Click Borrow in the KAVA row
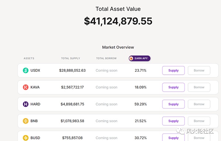The width and height of the screenshot is (221, 141). 199,87
